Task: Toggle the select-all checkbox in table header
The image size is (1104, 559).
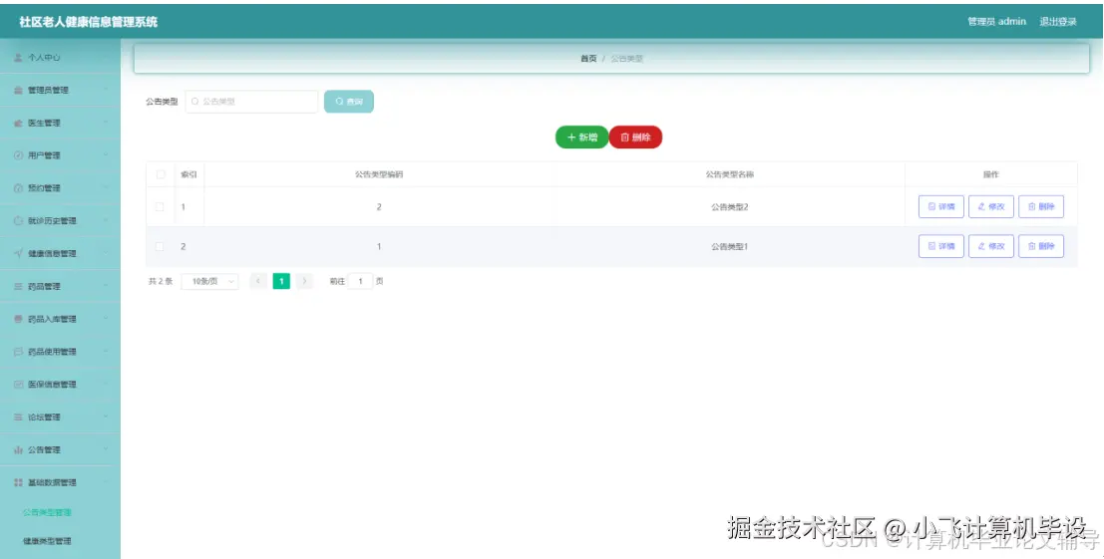Action: click(161, 174)
